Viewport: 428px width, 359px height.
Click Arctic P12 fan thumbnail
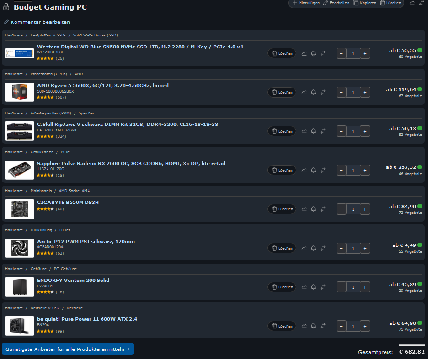20,248
